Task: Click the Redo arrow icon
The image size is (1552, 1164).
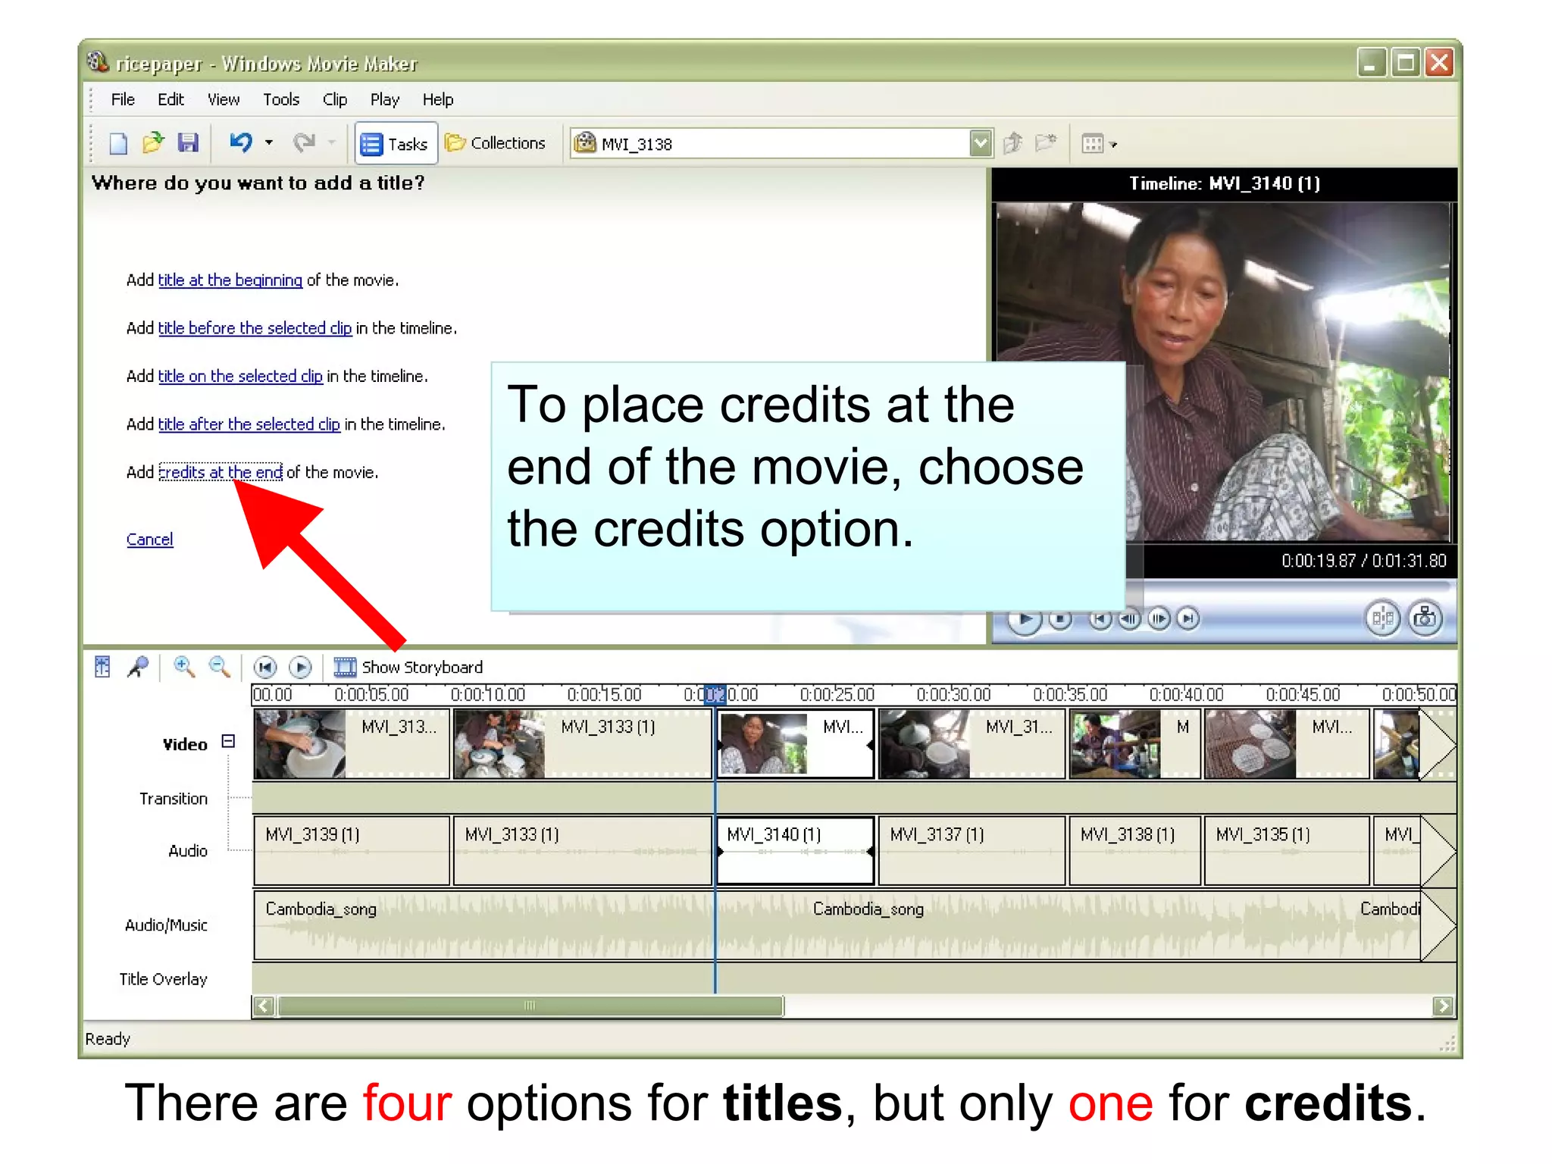Action: tap(304, 142)
